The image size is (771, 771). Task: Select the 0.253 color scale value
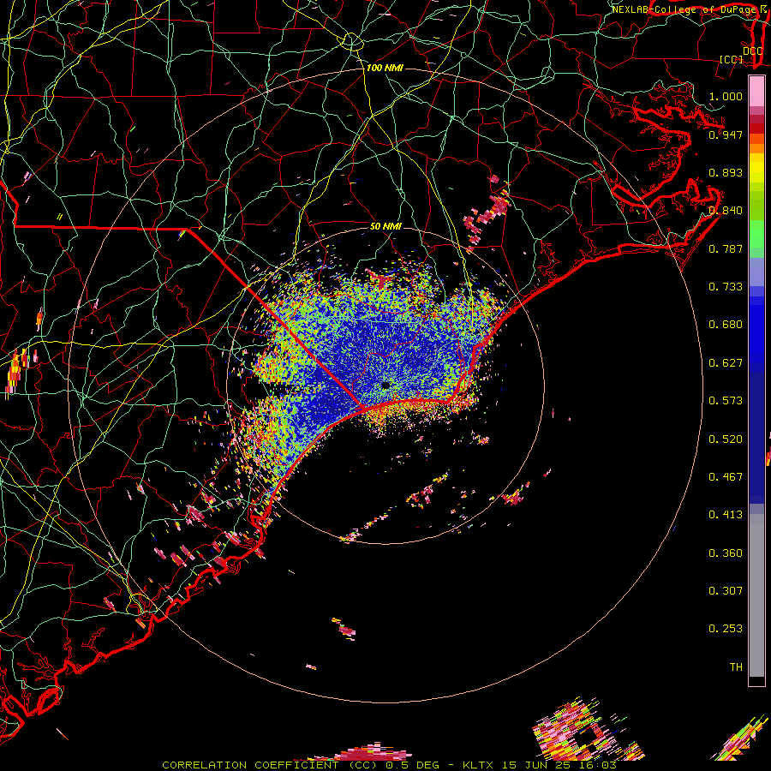pyautogui.click(x=726, y=629)
